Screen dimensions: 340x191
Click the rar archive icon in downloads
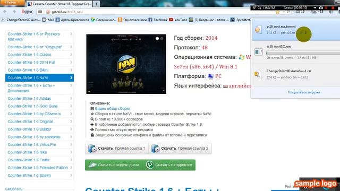pos(258,74)
